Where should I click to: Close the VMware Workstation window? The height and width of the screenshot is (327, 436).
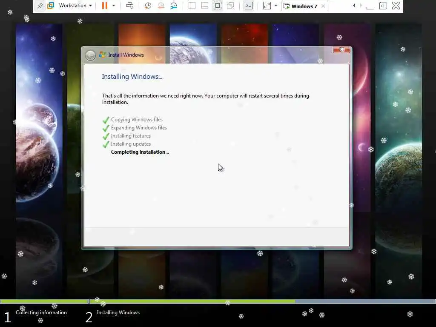click(x=396, y=6)
